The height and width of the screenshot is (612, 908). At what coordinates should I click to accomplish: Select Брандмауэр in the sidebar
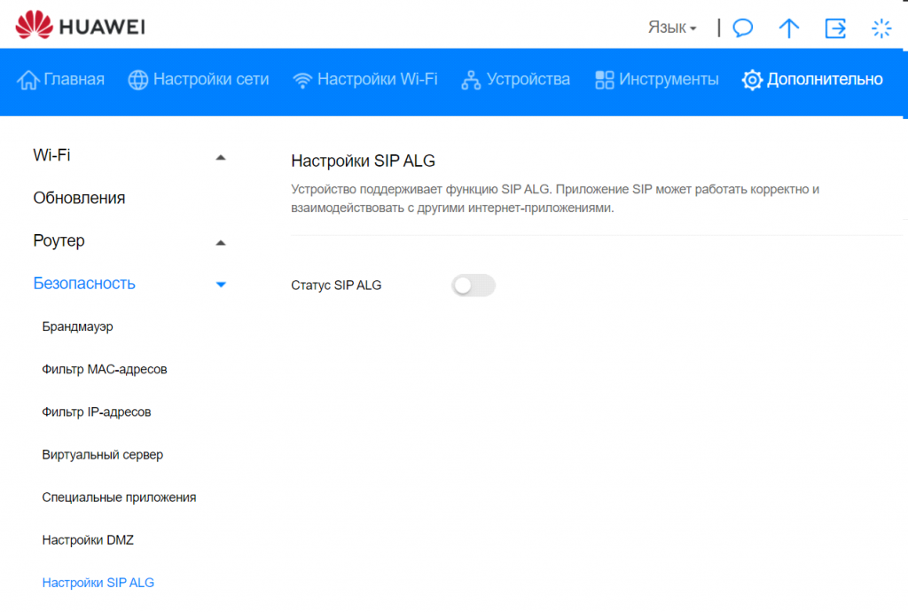(77, 326)
